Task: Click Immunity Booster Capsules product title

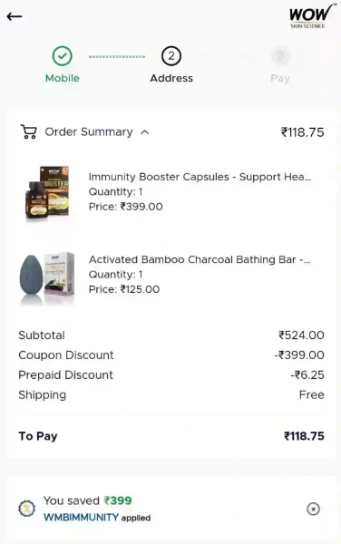Action: click(200, 177)
